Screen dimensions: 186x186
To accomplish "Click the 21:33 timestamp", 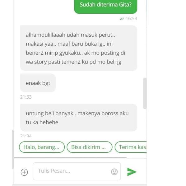I will pos(26,97).
